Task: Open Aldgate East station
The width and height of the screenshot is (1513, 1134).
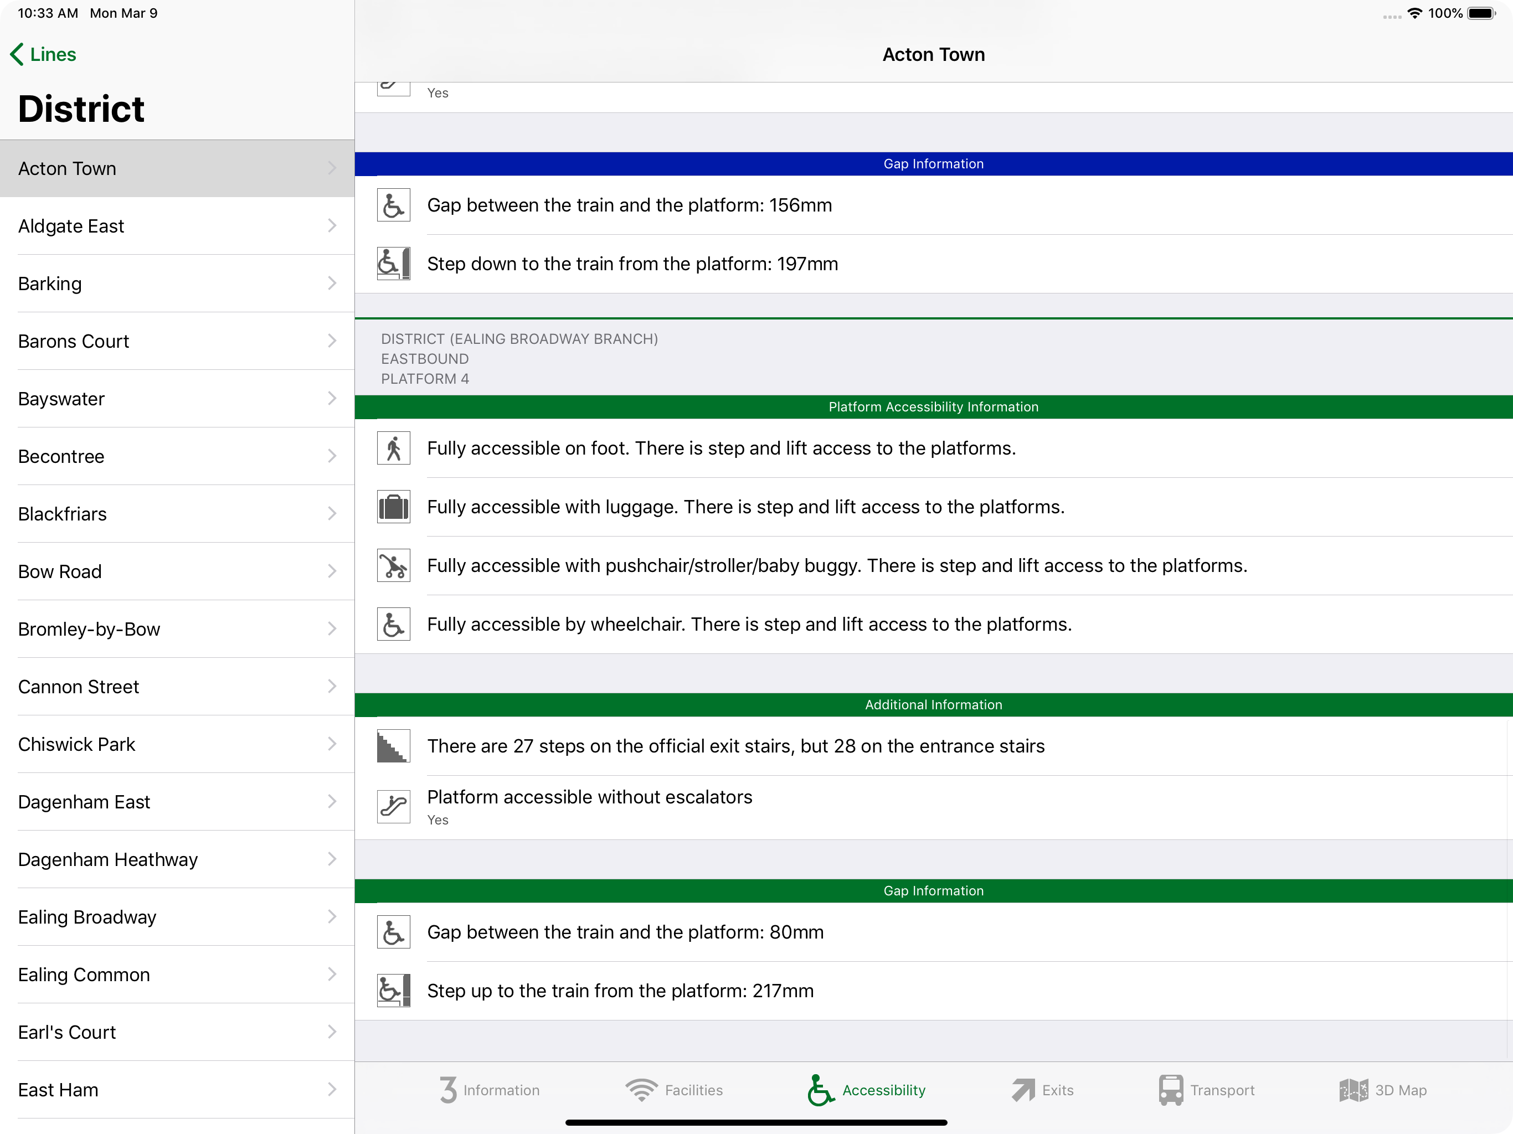Action: pos(177,226)
